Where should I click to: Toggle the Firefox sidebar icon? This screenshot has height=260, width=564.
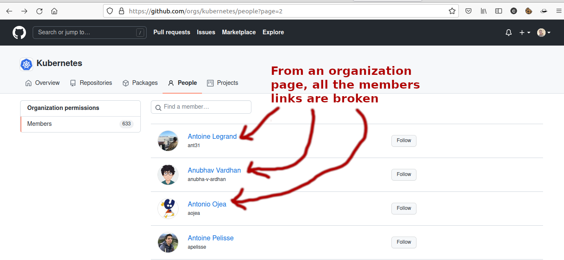pyautogui.click(x=499, y=11)
